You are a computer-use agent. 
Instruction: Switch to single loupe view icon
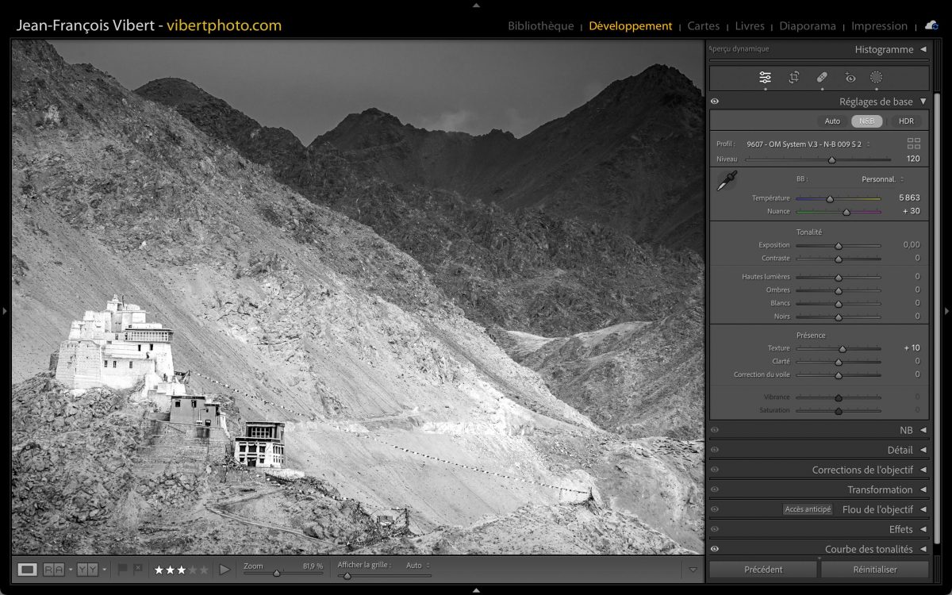[28, 569]
